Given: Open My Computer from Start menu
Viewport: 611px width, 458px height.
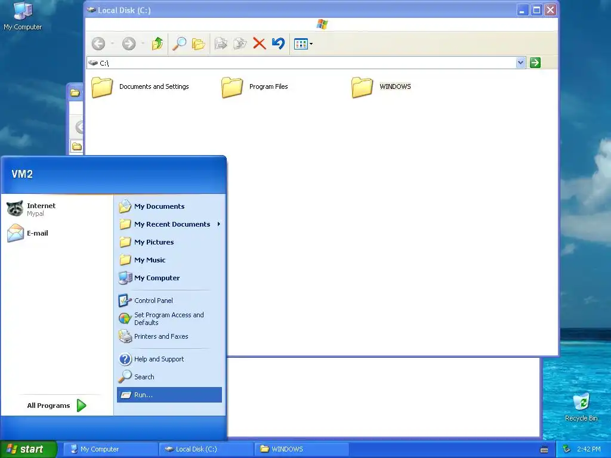Looking at the screenshot, I should (x=169, y=278).
